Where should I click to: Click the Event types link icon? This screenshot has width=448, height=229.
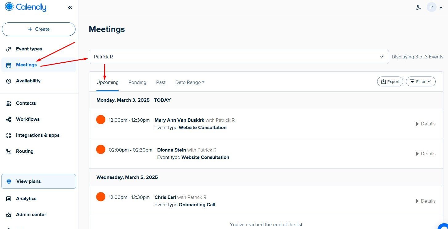coord(9,49)
